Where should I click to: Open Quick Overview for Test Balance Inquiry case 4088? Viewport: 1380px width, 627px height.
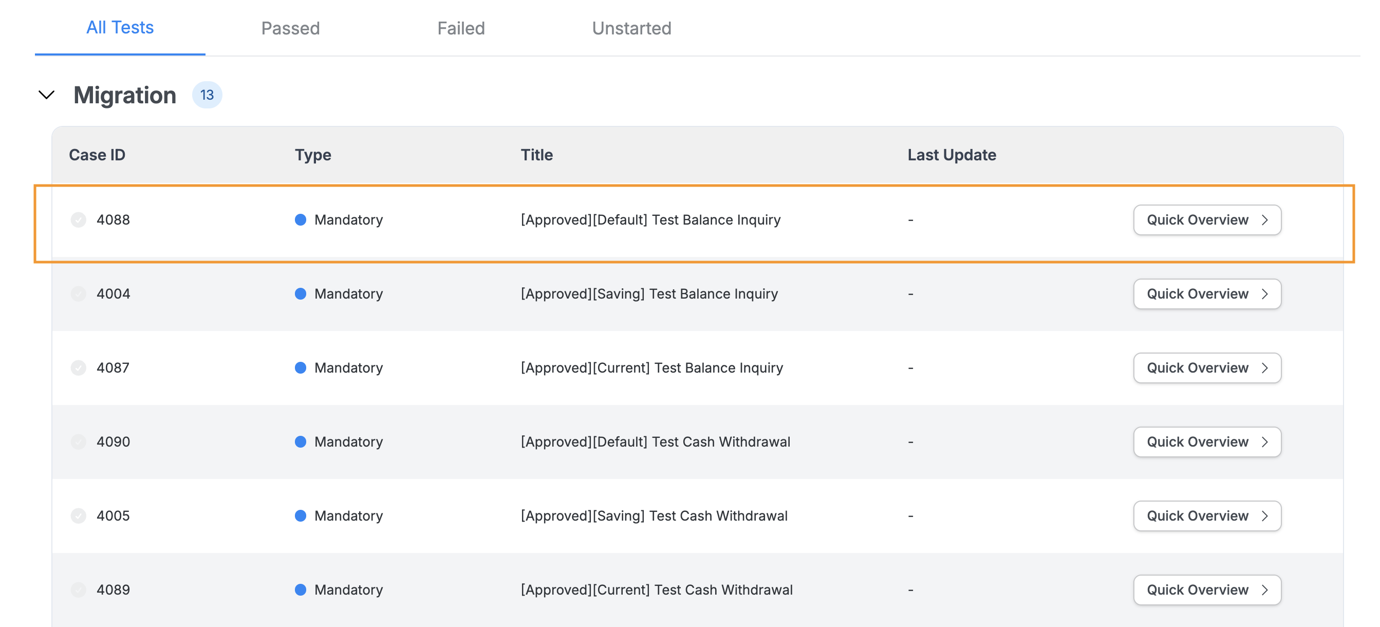[x=1206, y=220]
